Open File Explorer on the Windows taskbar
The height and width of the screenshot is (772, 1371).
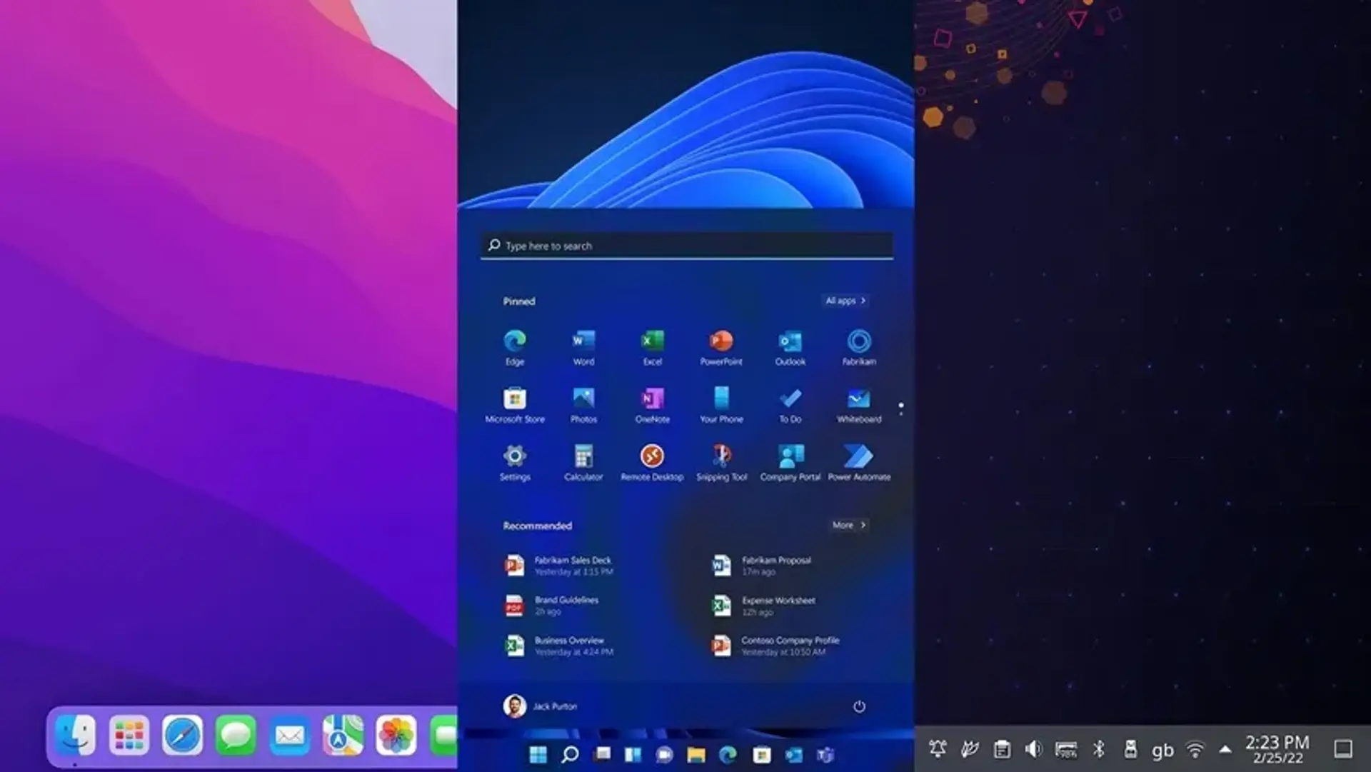pyautogui.click(x=696, y=755)
